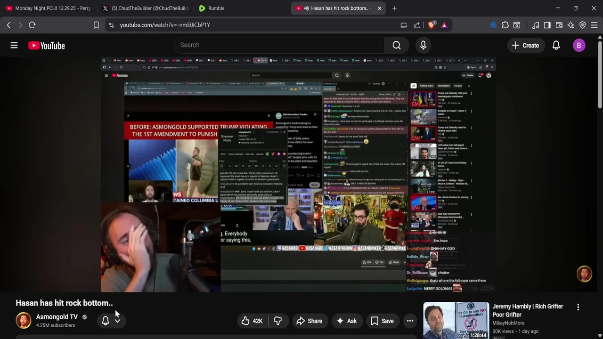Image resolution: width=603 pixels, height=339 pixels.
Task: Switch to ChudTheBuilder X tab
Action: coord(145,8)
